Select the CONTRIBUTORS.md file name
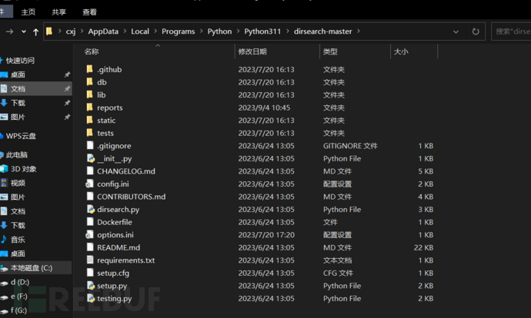The image size is (531, 318). (x=132, y=197)
